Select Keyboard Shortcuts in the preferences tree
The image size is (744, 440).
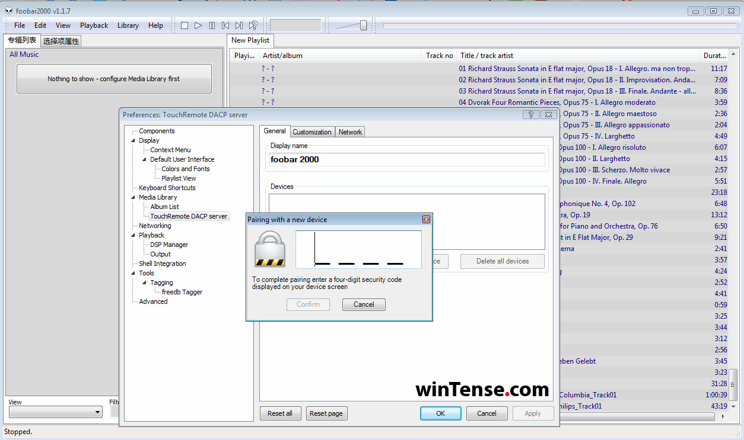[167, 188]
